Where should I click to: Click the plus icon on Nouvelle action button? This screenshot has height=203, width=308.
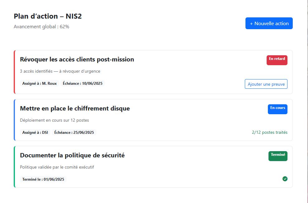pyautogui.click(x=251, y=23)
